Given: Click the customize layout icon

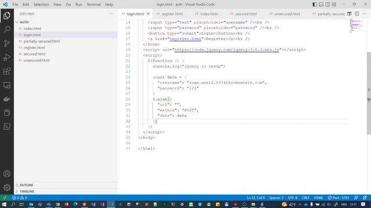Looking at the screenshot, I should [334, 5].
